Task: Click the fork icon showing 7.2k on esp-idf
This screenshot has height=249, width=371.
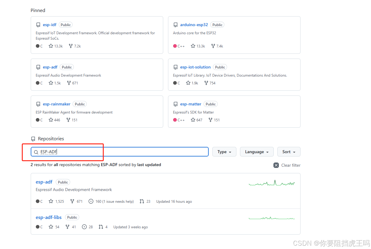Action: (71, 46)
